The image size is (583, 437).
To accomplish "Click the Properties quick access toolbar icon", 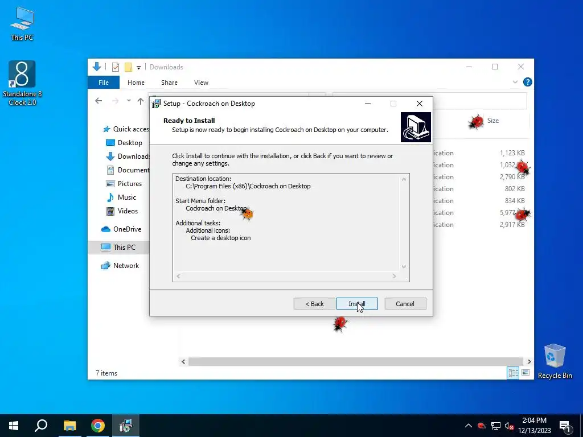I will coord(116,67).
